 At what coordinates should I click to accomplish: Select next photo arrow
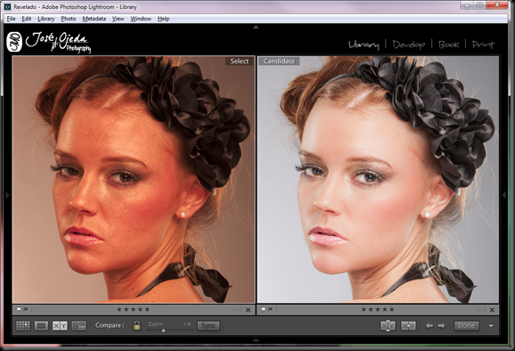(x=441, y=326)
